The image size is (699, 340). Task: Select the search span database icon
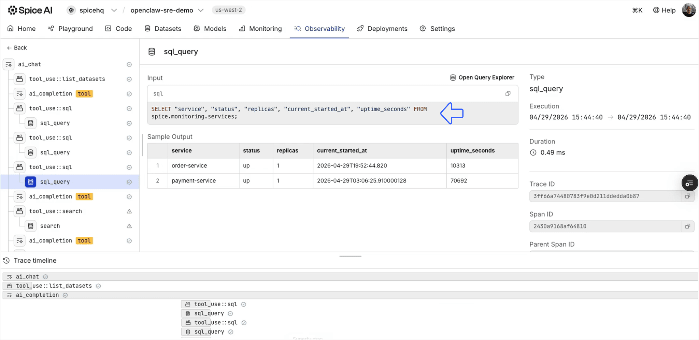(30, 226)
